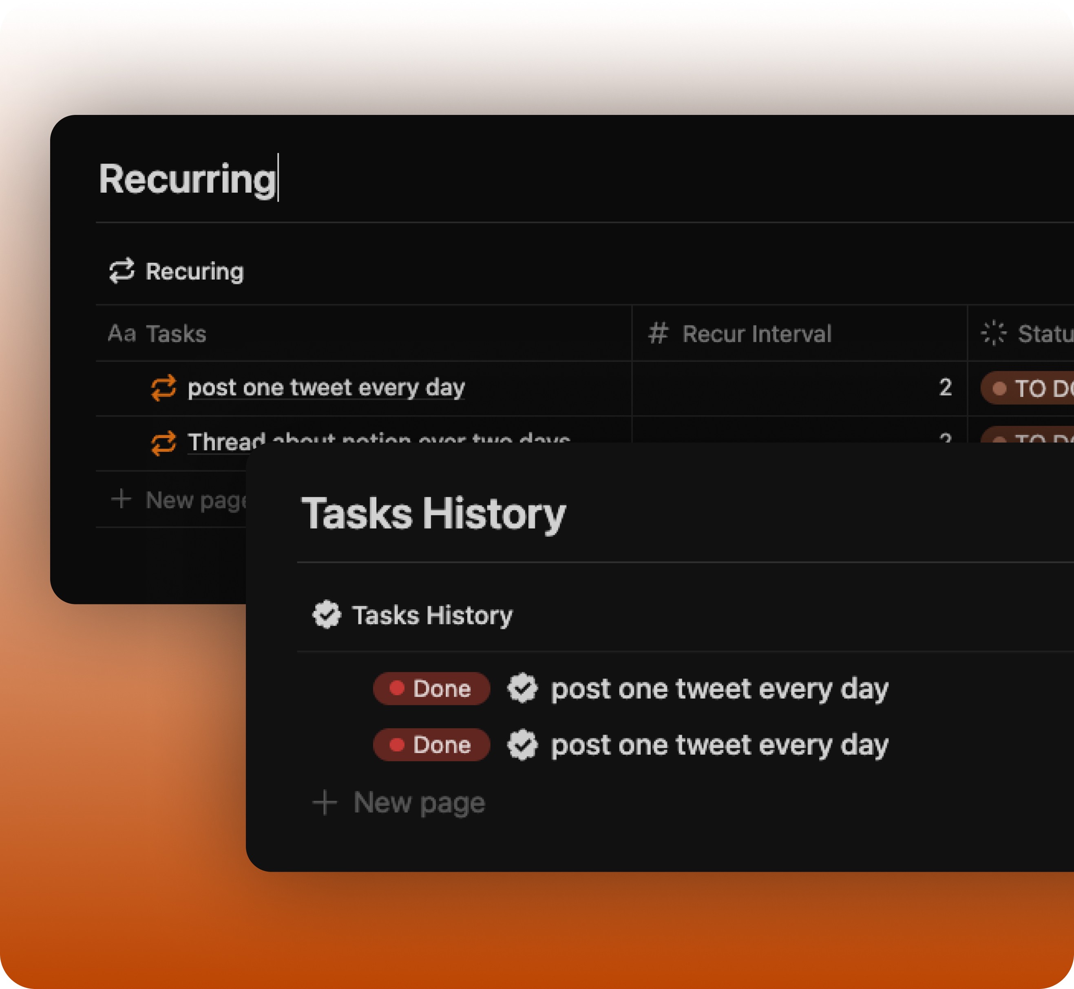Click check badge on first history item
Screen dimensions: 1074x989
[522, 688]
